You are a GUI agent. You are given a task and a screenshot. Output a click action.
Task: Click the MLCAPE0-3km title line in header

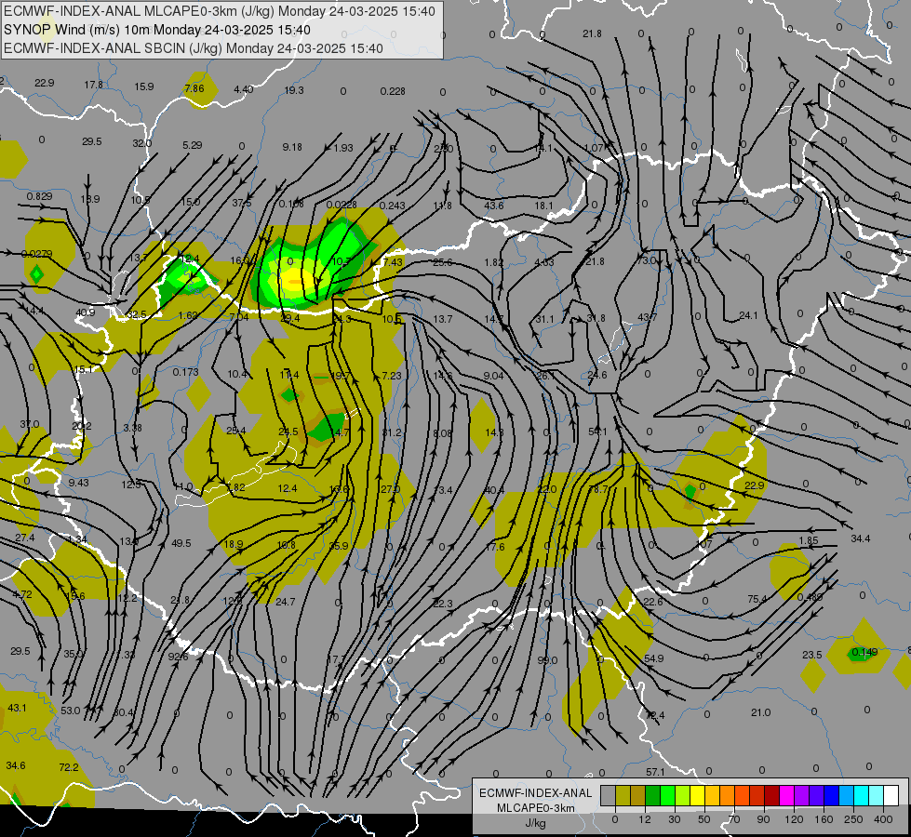click(220, 11)
